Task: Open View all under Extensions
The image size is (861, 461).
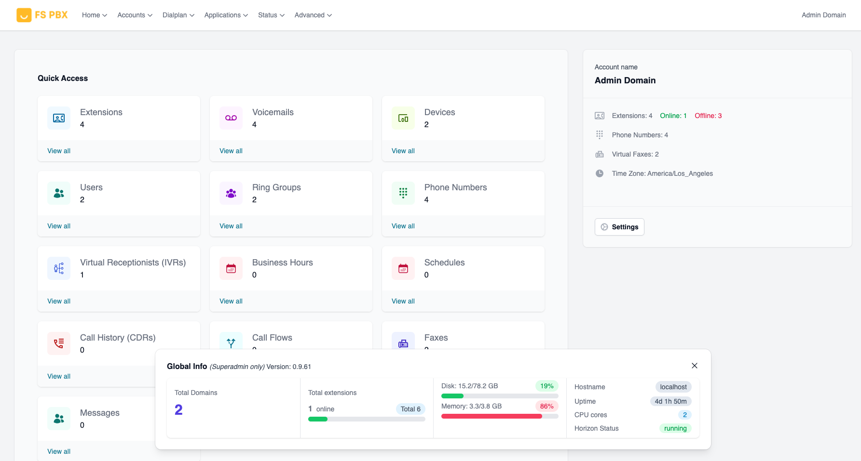Action: pos(58,151)
